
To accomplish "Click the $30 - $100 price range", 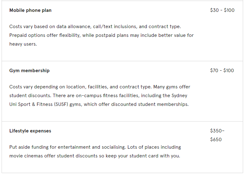I will click(222, 10).
